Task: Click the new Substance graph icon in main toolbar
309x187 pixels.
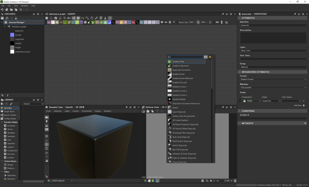Action: pyautogui.click(x=2, y=10)
